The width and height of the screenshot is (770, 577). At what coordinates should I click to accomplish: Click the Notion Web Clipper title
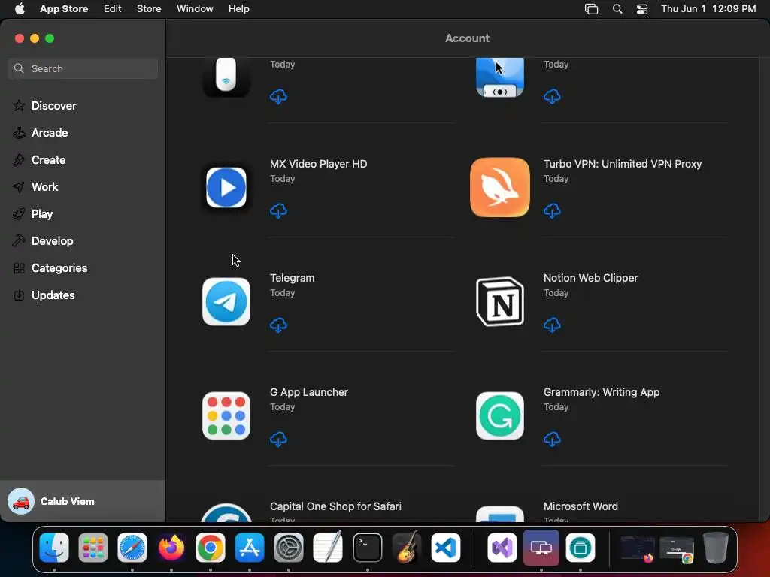(591, 278)
